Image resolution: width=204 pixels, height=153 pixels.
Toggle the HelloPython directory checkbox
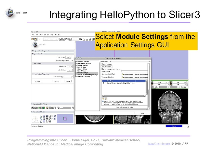[x=104, y=83]
